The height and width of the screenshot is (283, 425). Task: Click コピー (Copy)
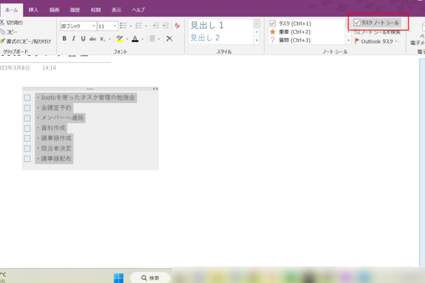[9, 32]
